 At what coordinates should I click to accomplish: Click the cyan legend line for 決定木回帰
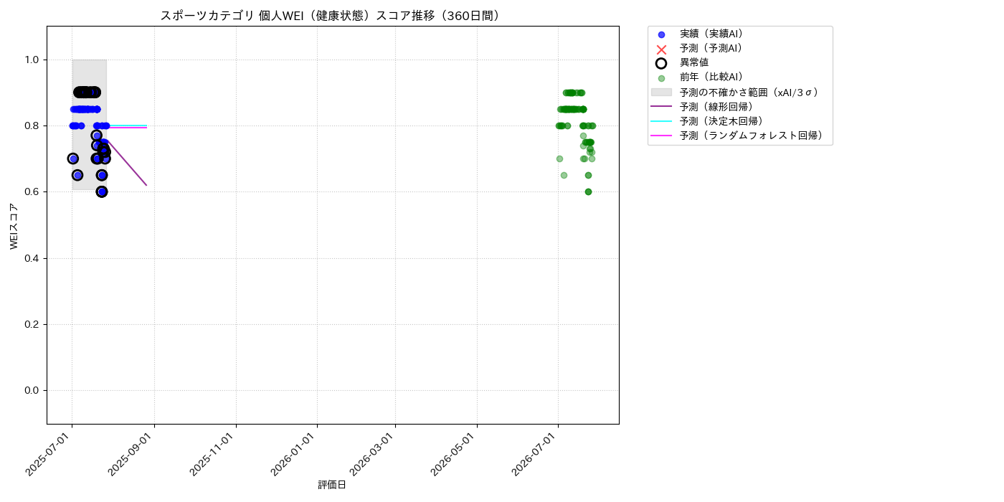coord(661,120)
